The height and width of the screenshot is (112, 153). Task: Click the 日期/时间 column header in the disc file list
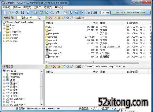coord(137,23)
